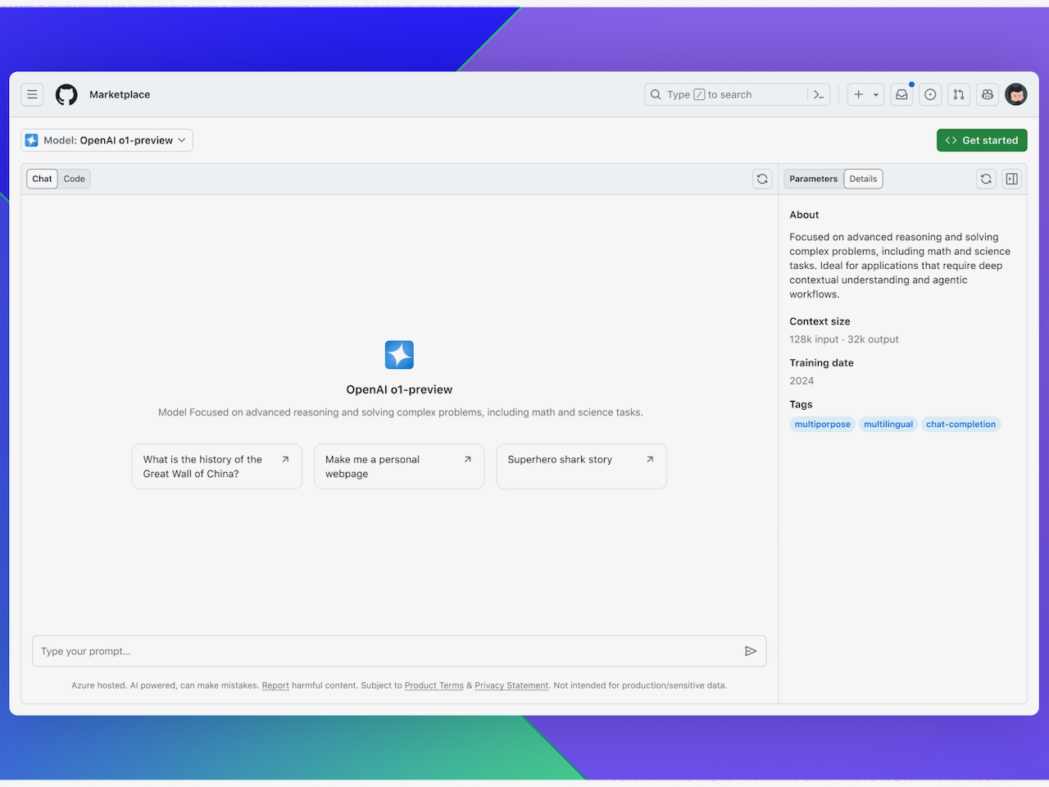Collapse the sidebar panel icon
This screenshot has width=1049, height=787.
pos(1012,179)
